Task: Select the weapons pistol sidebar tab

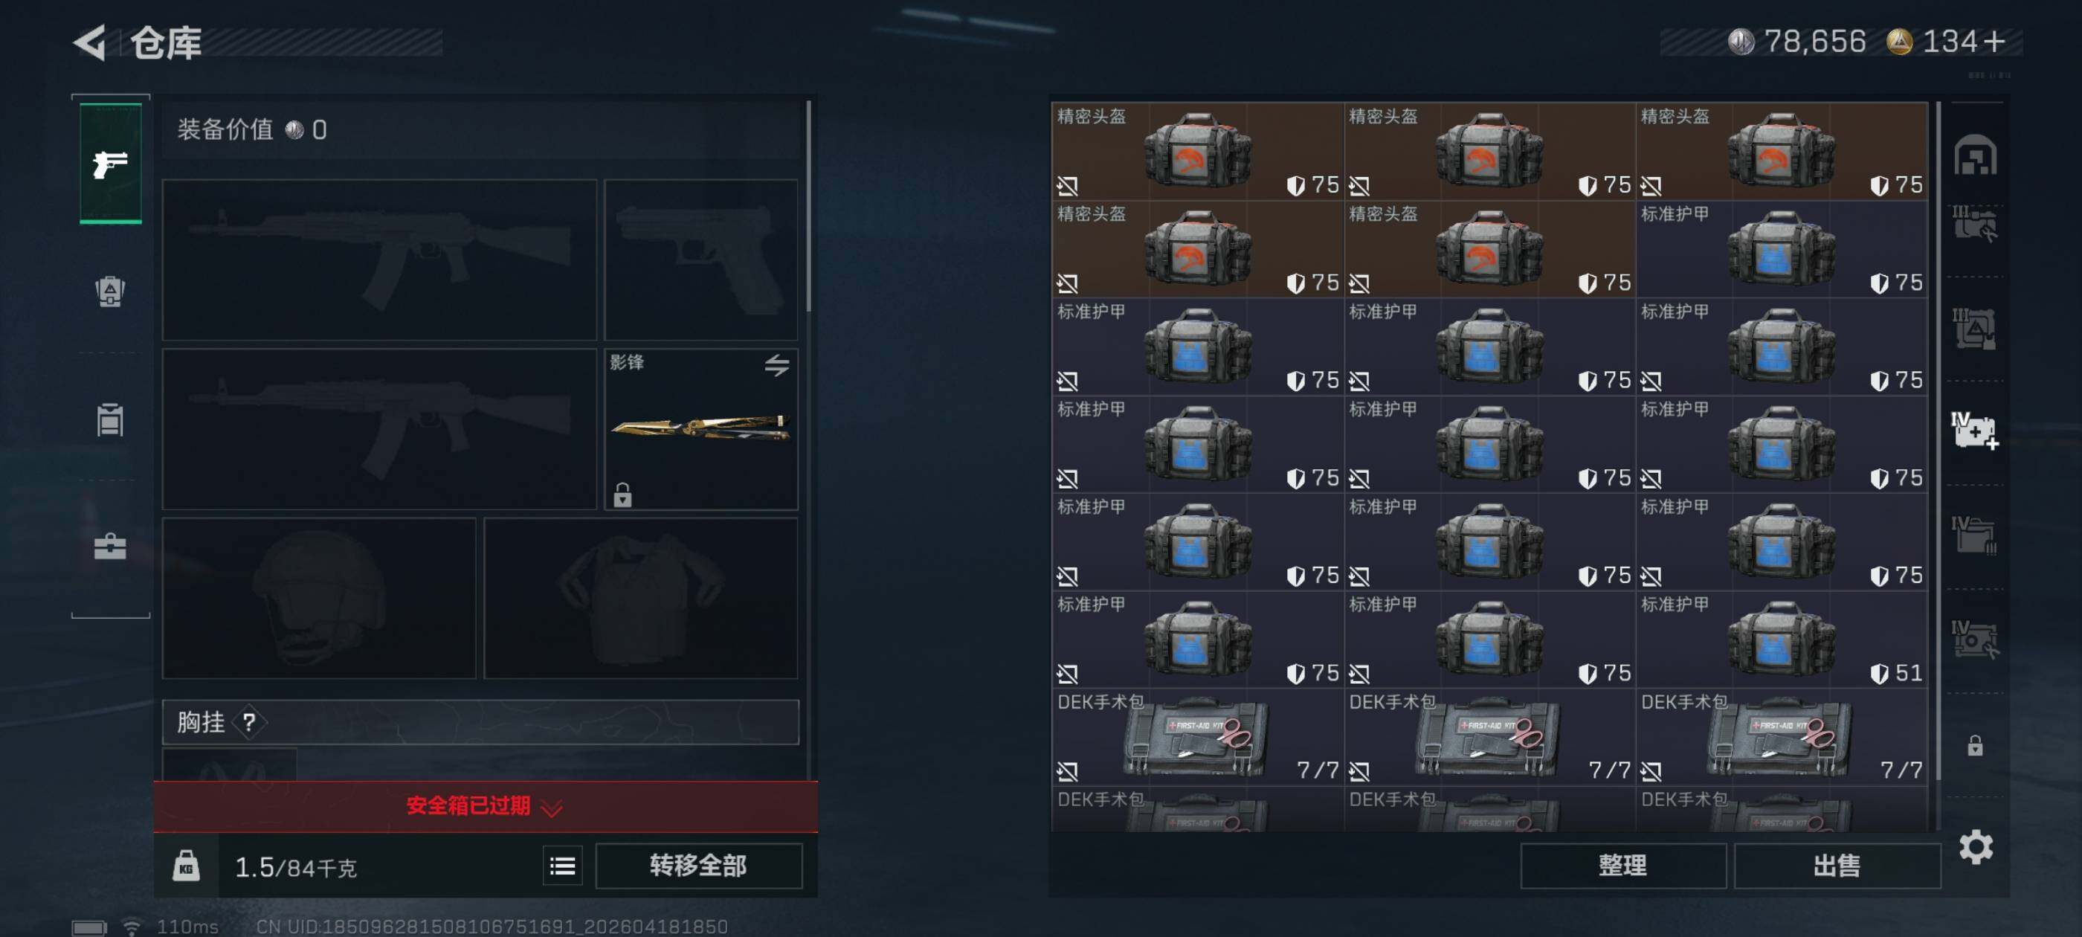Action: (x=111, y=164)
